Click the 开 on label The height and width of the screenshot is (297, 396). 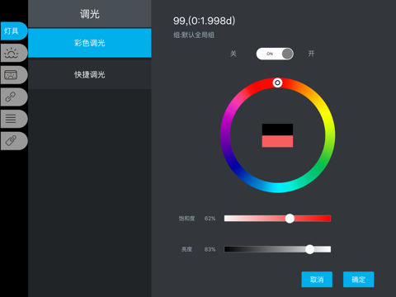pos(311,54)
